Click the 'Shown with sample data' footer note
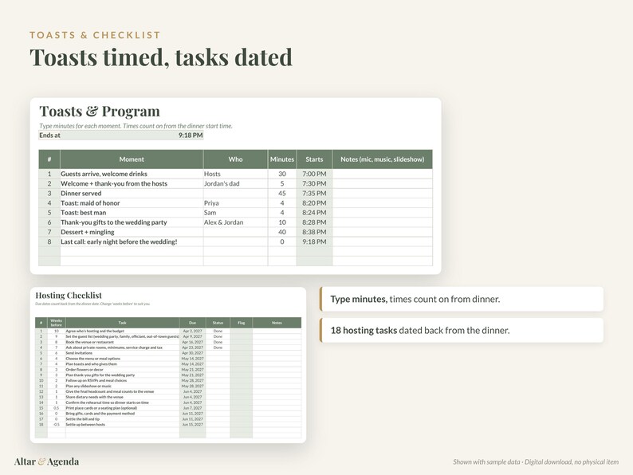 tap(535, 461)
